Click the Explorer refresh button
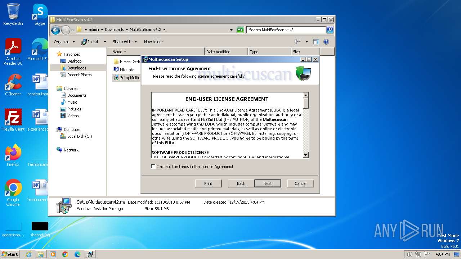Screen dimensions: 461x259 click(x=240, y=30)
